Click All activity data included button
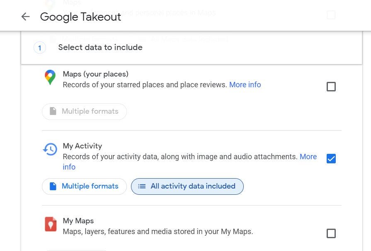Image resolution: width=371 pixels, height=251 pixels. (187, 186)
